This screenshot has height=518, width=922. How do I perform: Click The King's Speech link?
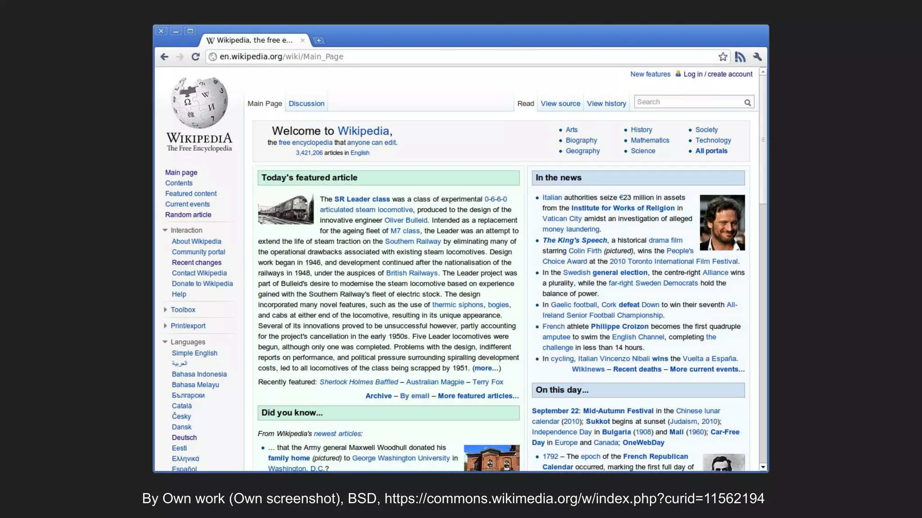(x=575, y=241)
